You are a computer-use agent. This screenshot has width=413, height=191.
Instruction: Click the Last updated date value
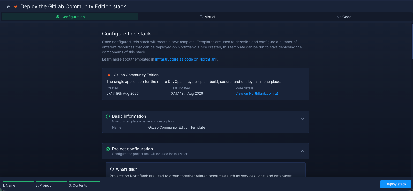[x=187, y=93]
